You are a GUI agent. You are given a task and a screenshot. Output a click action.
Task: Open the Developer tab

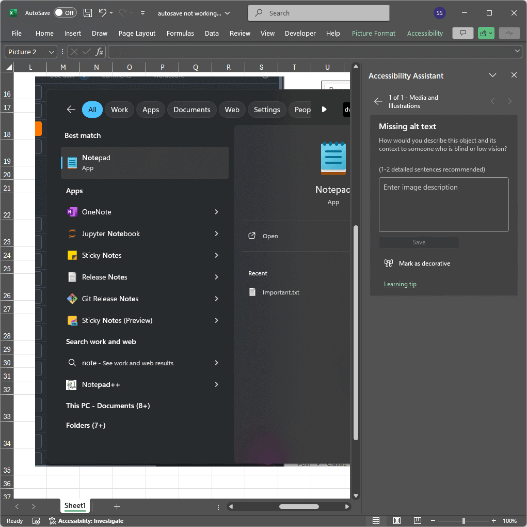tap(300, 33)
